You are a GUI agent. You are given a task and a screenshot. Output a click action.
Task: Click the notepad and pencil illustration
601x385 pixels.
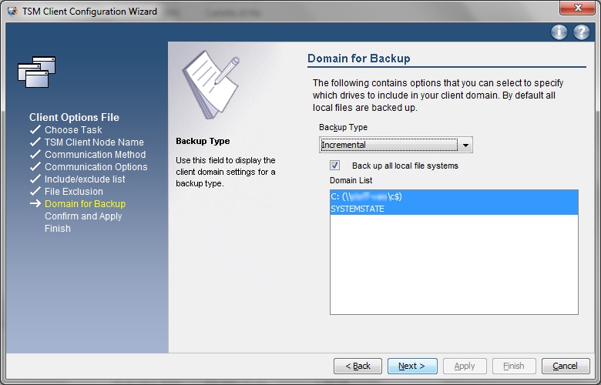click(x=211, y=85)
